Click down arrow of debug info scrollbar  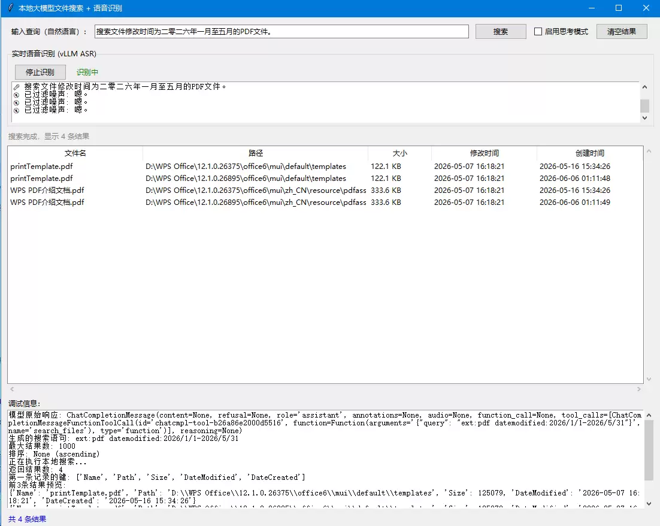click(x=649, y=503)
